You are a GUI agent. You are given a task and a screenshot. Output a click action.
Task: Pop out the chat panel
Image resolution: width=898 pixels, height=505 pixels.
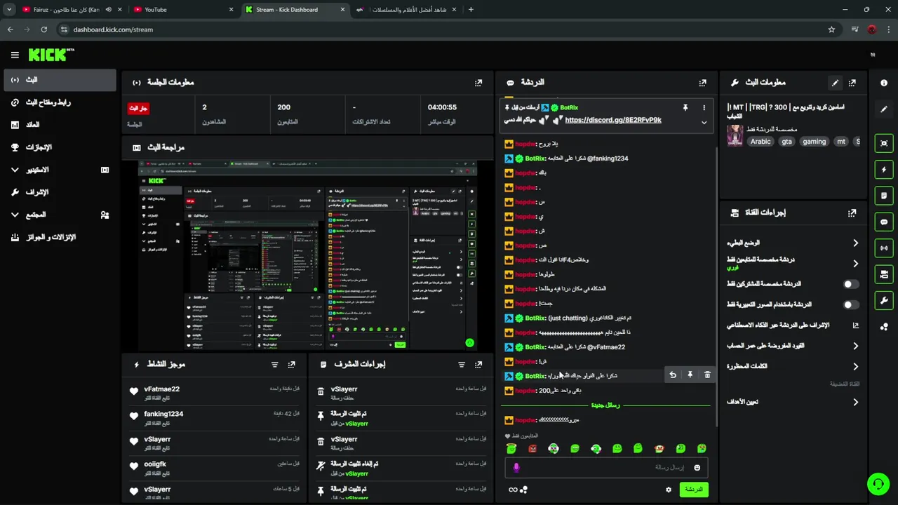702,82
